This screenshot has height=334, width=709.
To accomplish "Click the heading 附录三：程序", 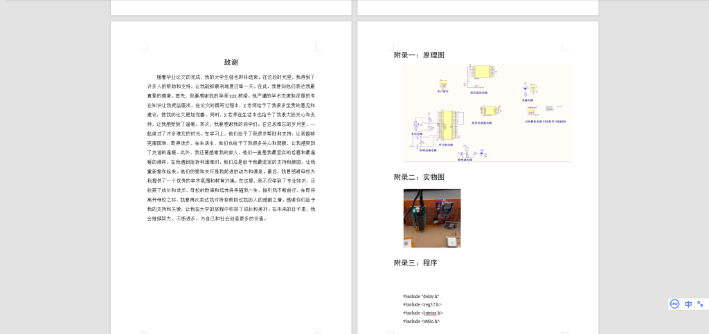I will [415, 263].
